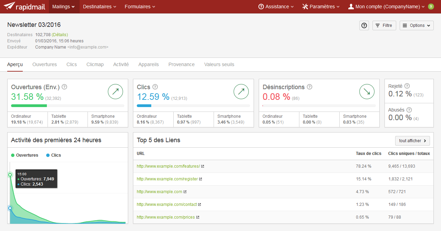Click external link icon beside /contact URL

199,204
